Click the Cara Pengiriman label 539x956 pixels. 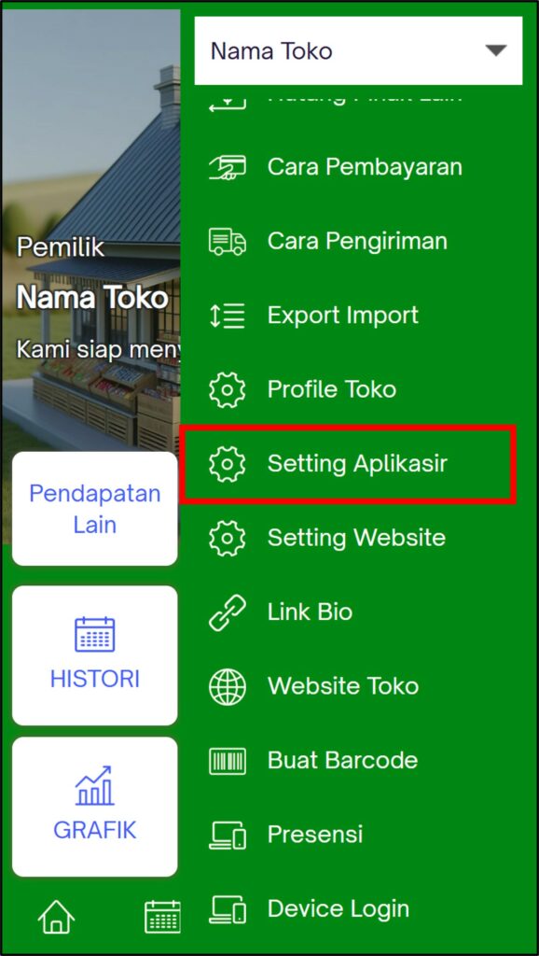point(357,241)
